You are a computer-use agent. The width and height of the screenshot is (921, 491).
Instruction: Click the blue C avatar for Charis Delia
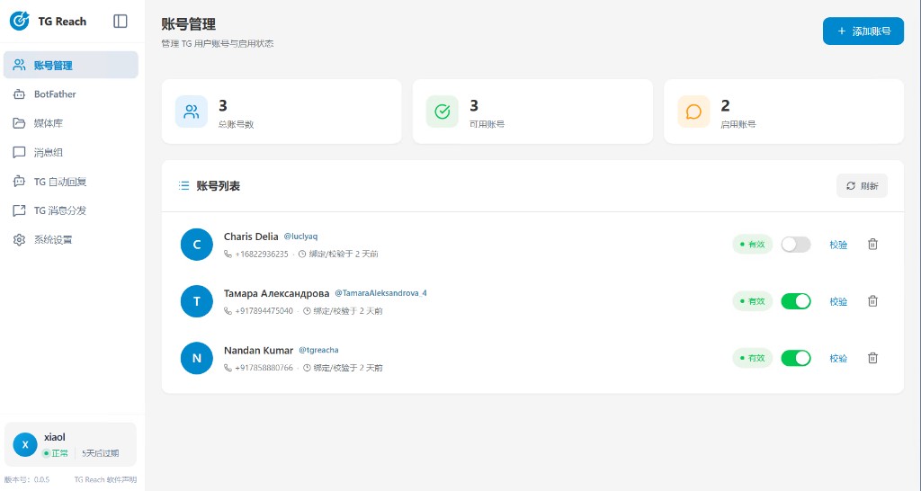(x=196, y=245)
